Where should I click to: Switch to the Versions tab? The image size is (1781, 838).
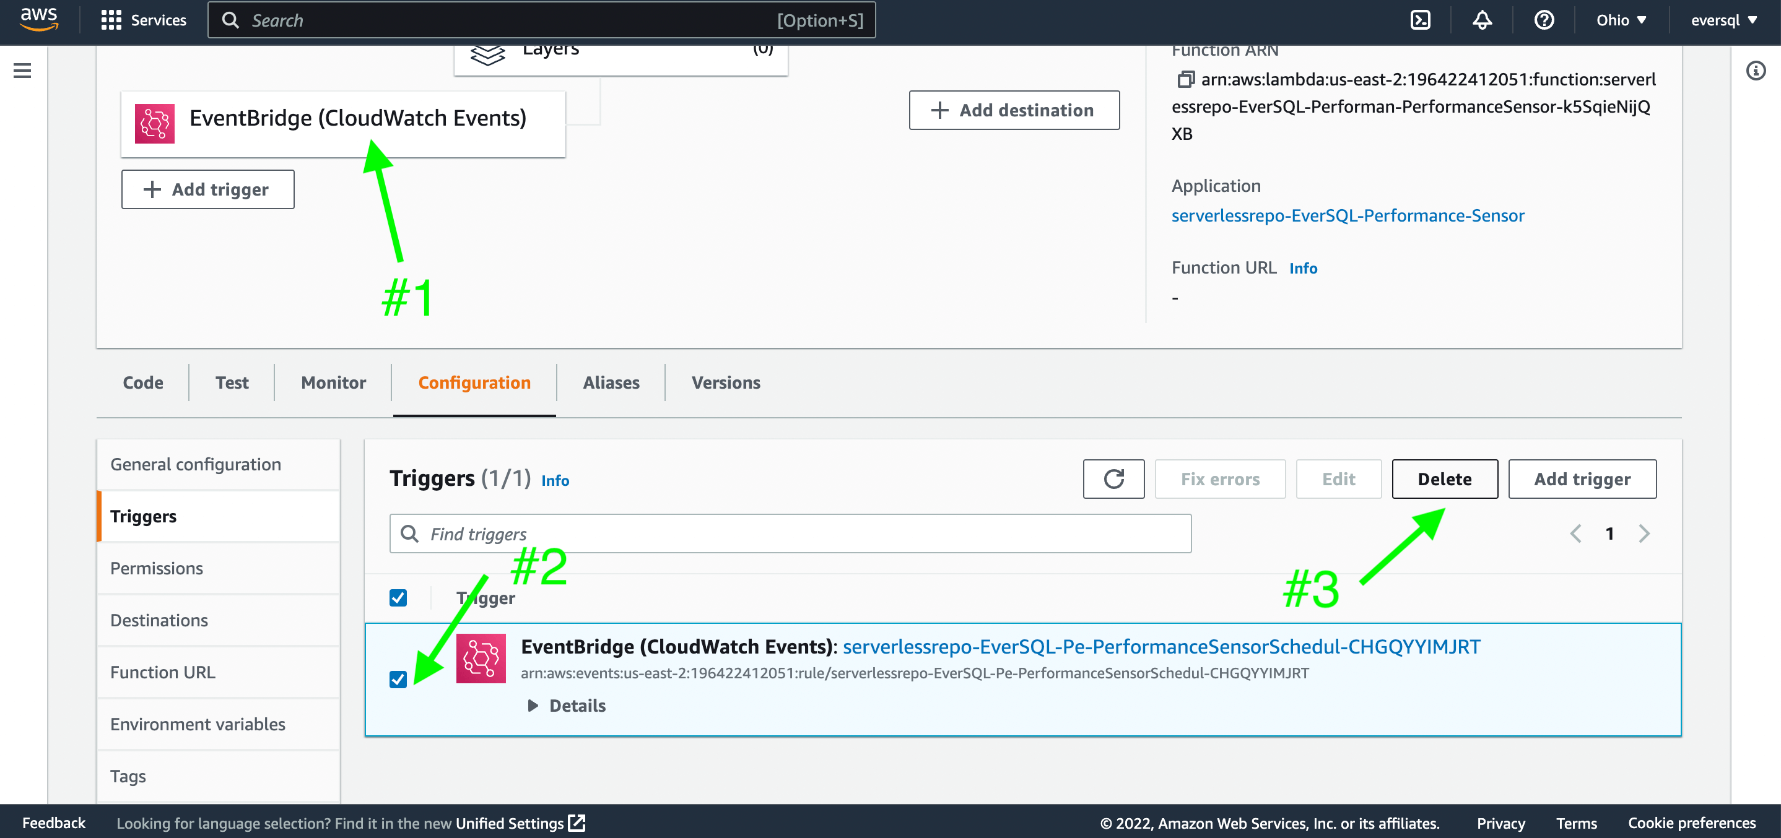(726, 382)
